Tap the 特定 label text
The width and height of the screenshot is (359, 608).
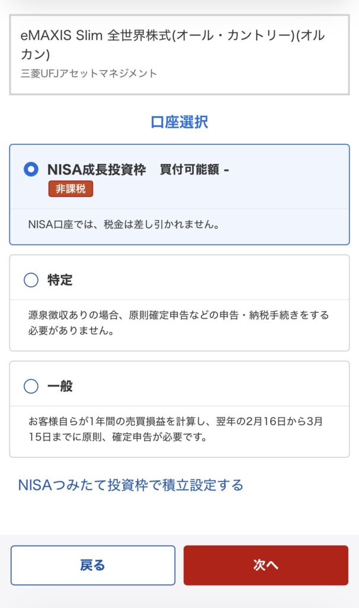click(x=60, y=280)
